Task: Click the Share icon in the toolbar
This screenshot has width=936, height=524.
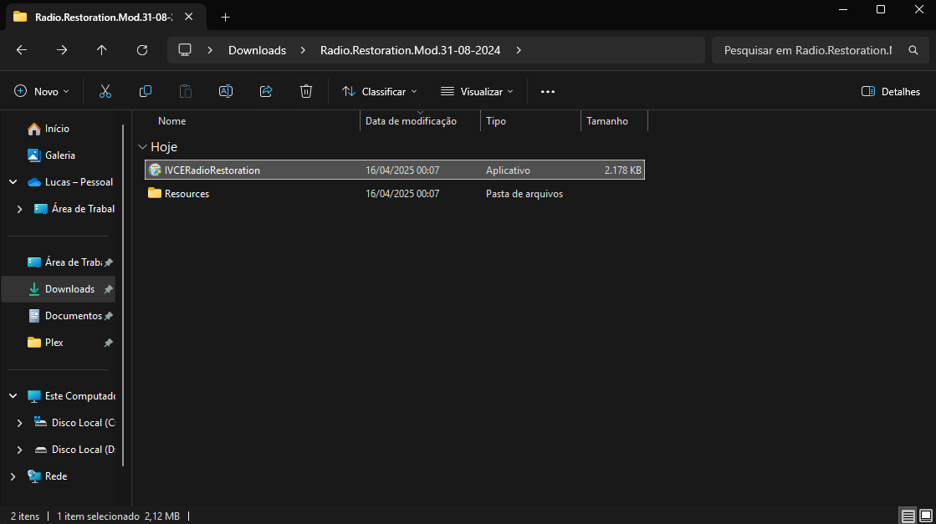Action: [x=266, y=91]
